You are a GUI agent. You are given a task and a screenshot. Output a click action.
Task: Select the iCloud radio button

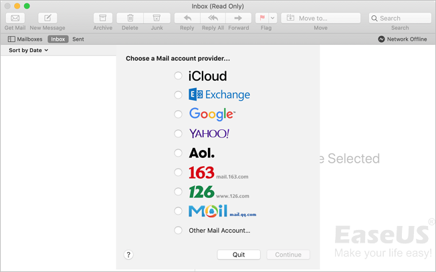178,76
